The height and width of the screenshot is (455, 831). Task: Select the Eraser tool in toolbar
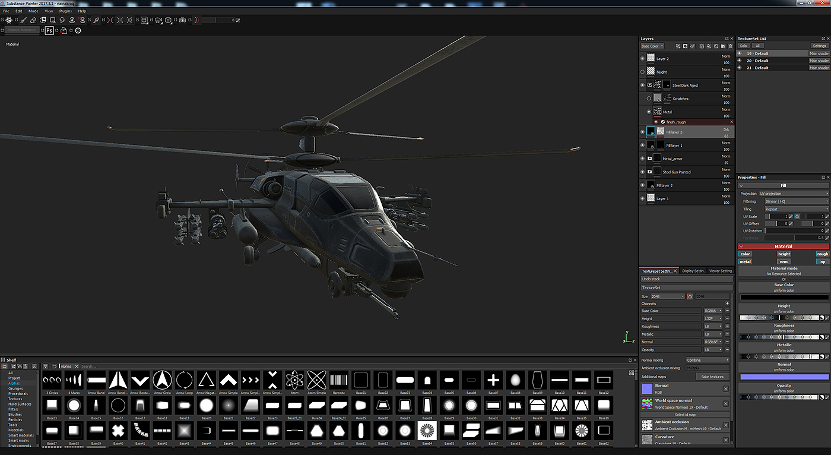(33, 20)
